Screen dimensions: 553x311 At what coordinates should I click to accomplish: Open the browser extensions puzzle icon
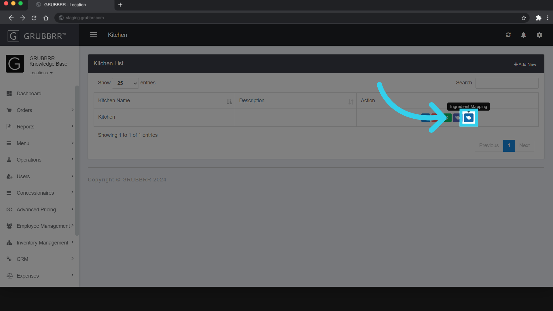pos(538,18)
